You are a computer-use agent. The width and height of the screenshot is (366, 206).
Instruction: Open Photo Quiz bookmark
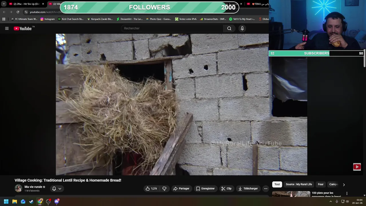(158, 19)
